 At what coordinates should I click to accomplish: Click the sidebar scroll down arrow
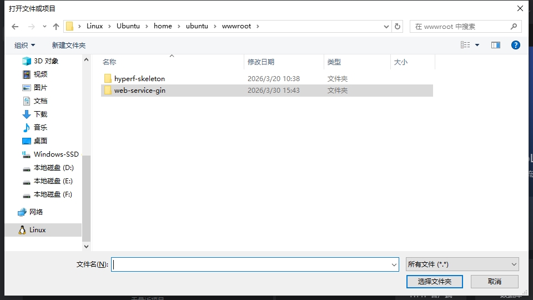point(87,246)
